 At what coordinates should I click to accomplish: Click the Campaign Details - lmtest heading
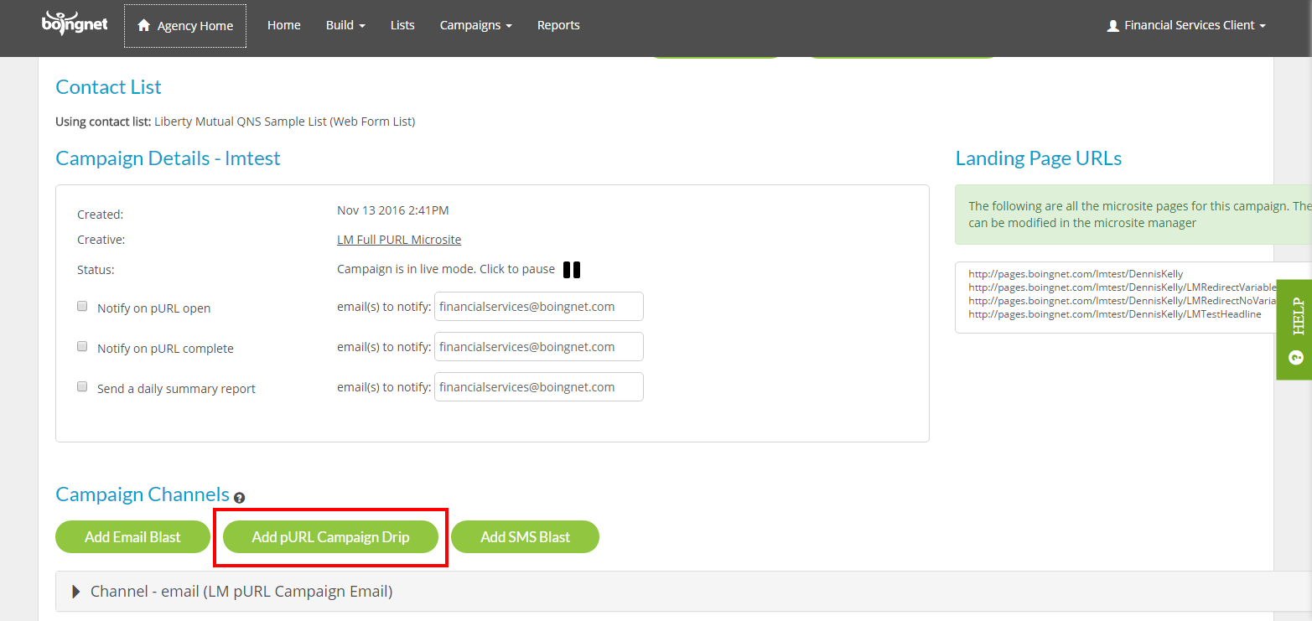(168, 158)
